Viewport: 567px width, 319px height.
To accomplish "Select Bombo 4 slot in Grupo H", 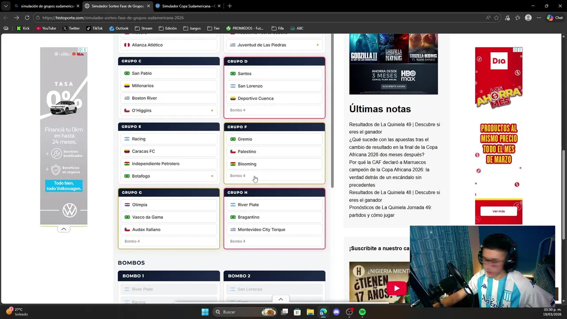I will 274,241.
